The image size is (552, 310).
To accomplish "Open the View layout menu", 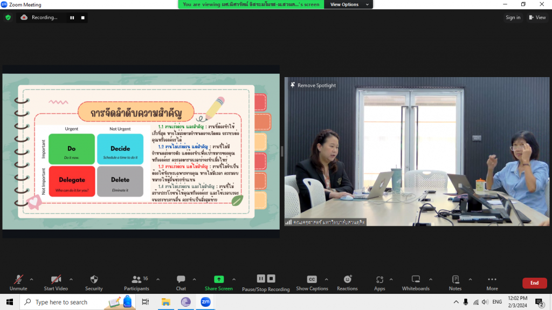I will (x=537, y=17).
